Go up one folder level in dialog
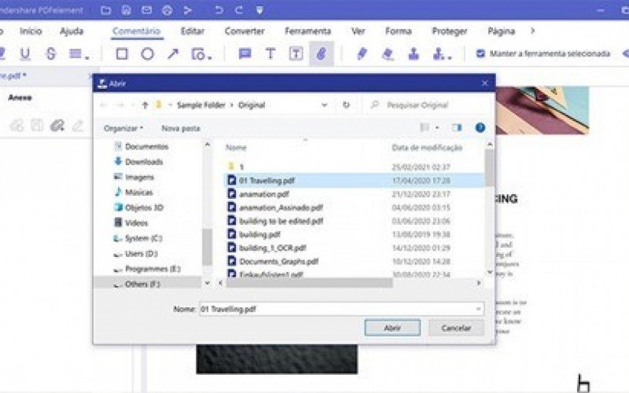 145,105
